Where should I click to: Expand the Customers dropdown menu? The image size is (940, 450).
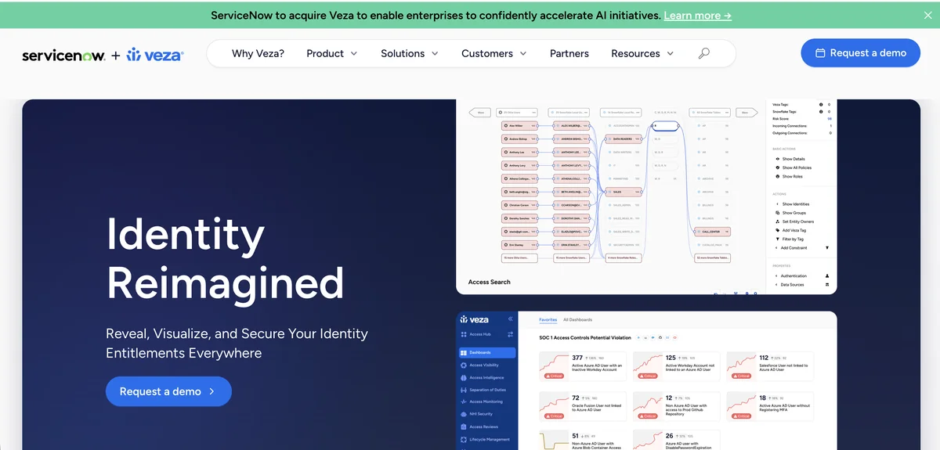coord(494,53)
